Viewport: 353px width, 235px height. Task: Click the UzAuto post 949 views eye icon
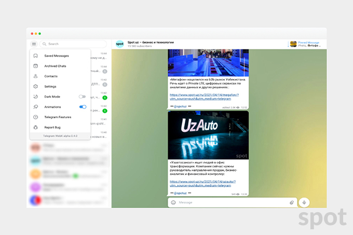[238, 195]
